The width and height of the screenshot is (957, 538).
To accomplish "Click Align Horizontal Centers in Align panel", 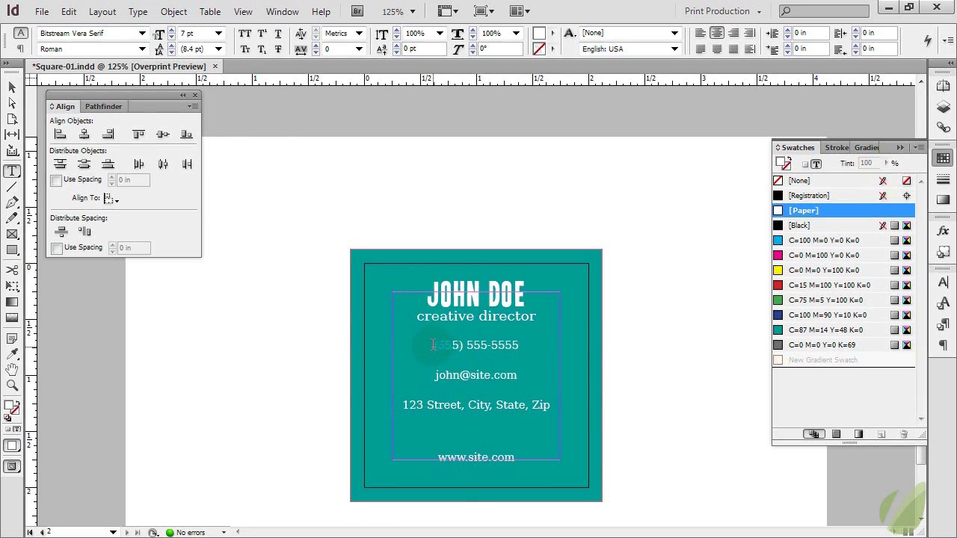I will (x=84, y=134).
